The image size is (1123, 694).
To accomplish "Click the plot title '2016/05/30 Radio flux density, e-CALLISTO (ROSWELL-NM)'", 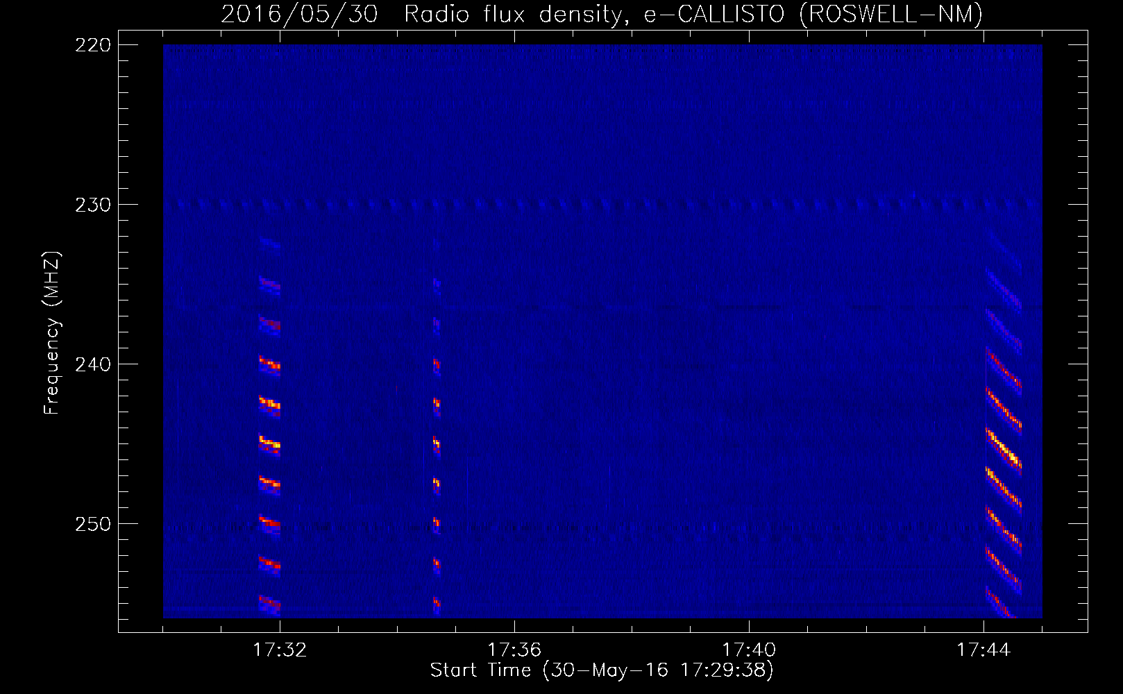I will pos(602,14).
